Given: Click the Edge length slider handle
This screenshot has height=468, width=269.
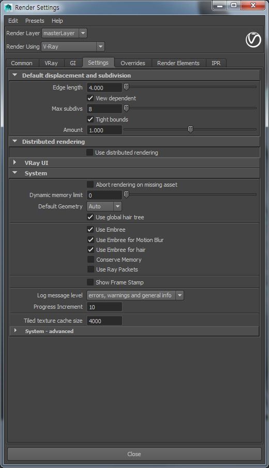Looking at the screenshot, I should tap(126, 87).
